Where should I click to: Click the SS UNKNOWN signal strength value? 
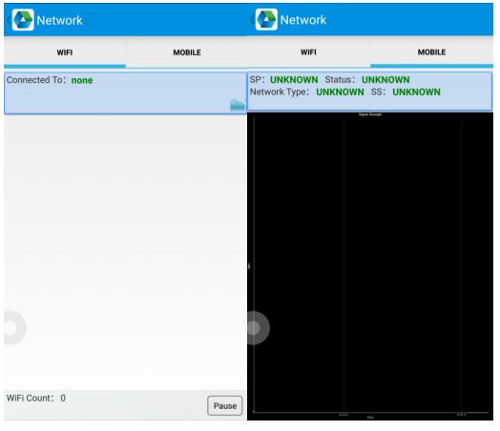(x=416, y=92)
